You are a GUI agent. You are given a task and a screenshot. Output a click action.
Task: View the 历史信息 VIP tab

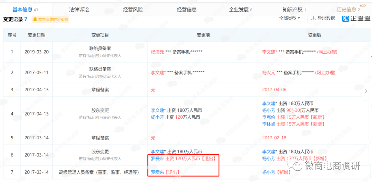[348, 10]
